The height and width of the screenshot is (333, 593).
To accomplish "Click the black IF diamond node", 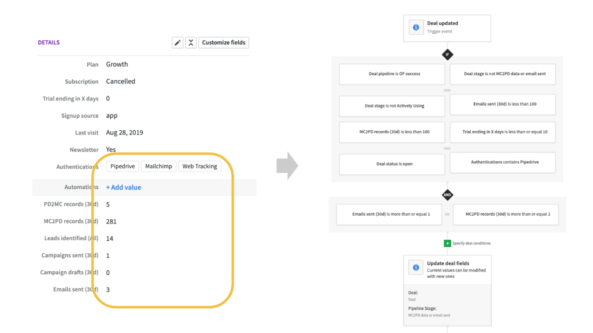I will pos(447,54).
